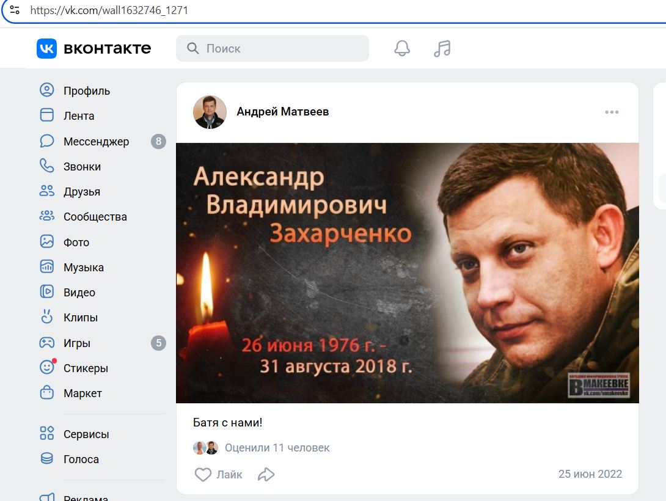This screenshot has height=501, width=666.
Task: Open the post's three-dot options menu
Action: tap(612, 112)
